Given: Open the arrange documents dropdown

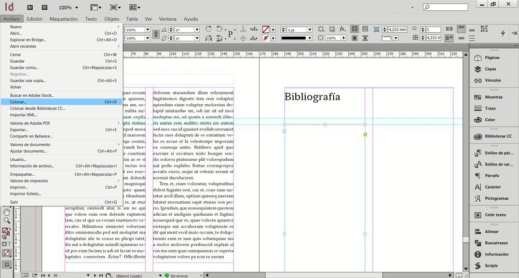Looking at the screenshot, I should (x=135, y=7).
